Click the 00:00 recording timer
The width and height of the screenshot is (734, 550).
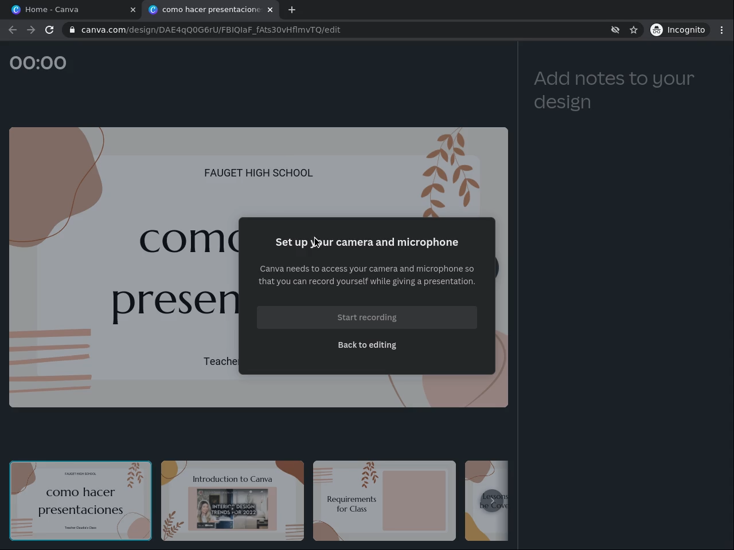coord(38,62)
